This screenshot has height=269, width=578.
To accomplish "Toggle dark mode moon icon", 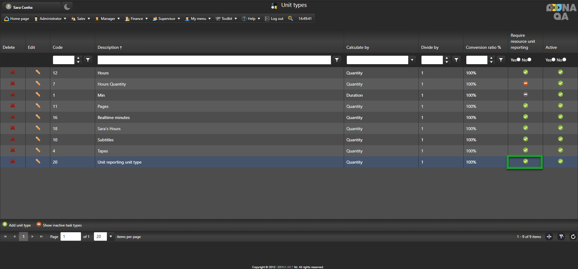I will pos(67,7).
